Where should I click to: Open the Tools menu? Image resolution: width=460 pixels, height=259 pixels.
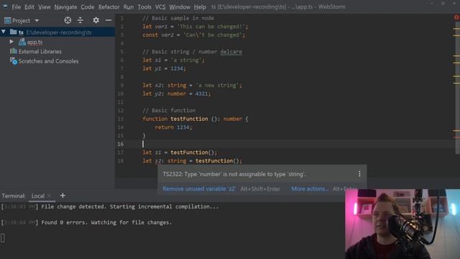point(144,6)
